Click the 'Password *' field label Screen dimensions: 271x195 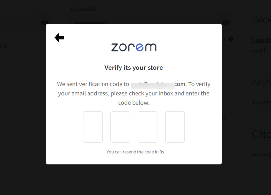[85, 9]
